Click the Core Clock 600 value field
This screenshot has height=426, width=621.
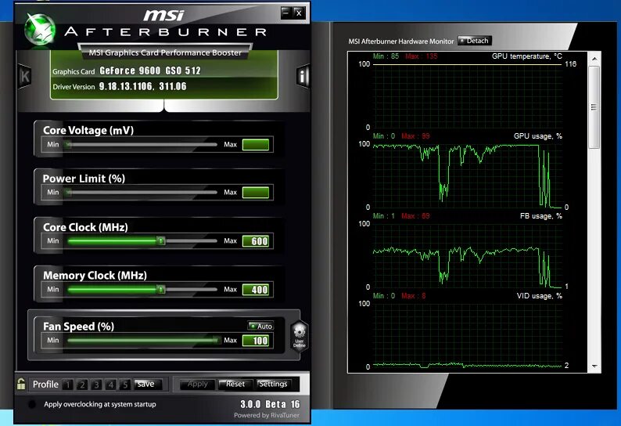pyautogui.click(x=256, y=240)
